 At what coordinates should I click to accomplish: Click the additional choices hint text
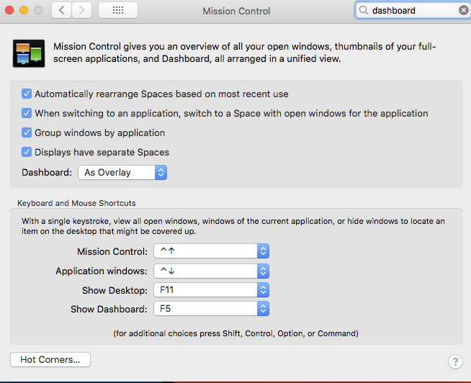(235, 333)
